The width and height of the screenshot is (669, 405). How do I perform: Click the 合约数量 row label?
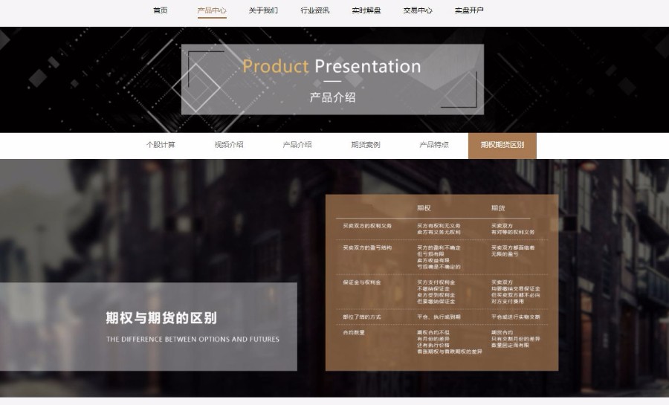coord(354,332)
